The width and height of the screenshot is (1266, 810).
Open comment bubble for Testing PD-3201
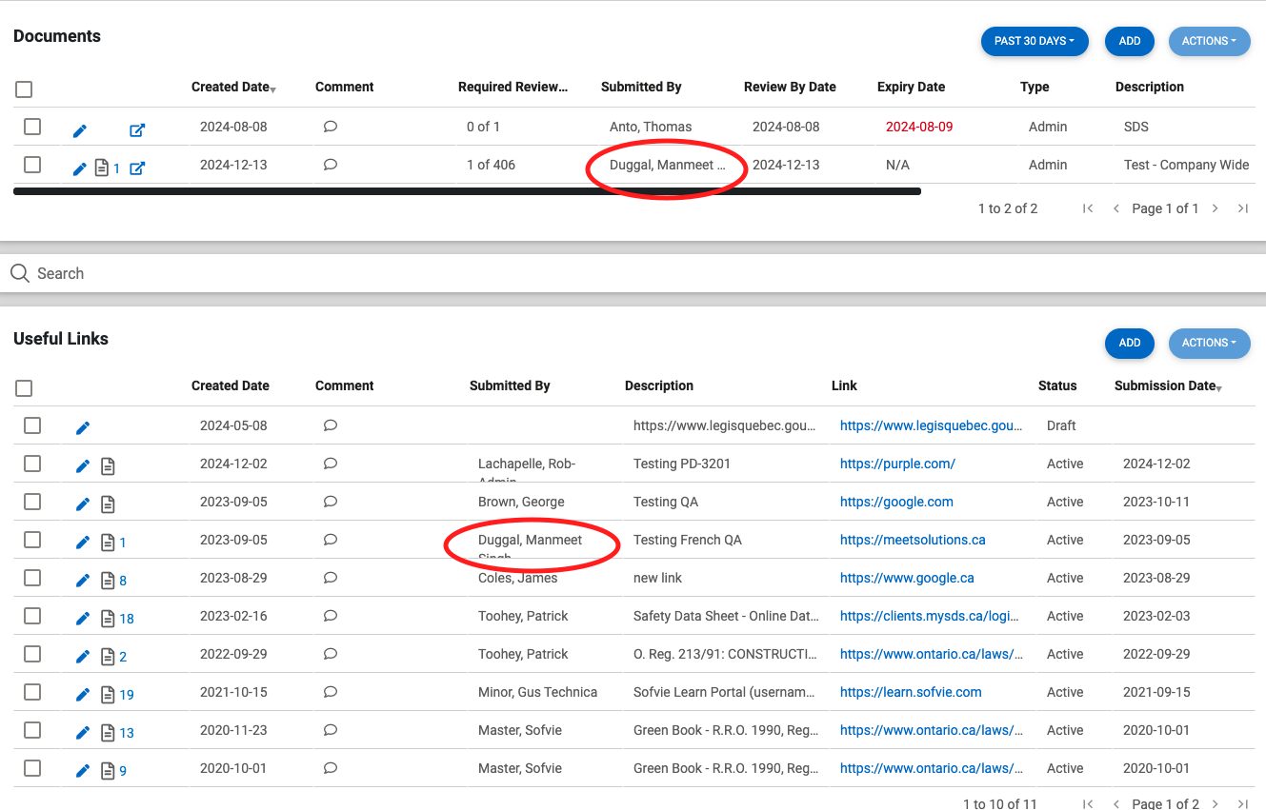331,464
